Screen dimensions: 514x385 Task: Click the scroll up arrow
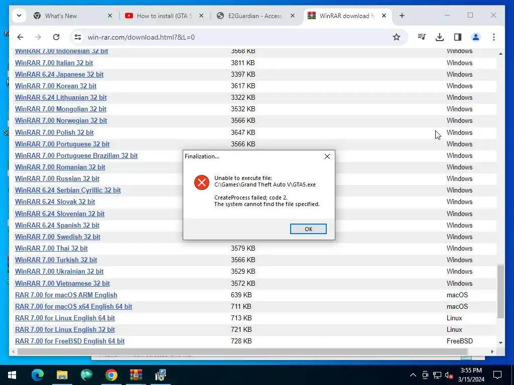point(500,53)
